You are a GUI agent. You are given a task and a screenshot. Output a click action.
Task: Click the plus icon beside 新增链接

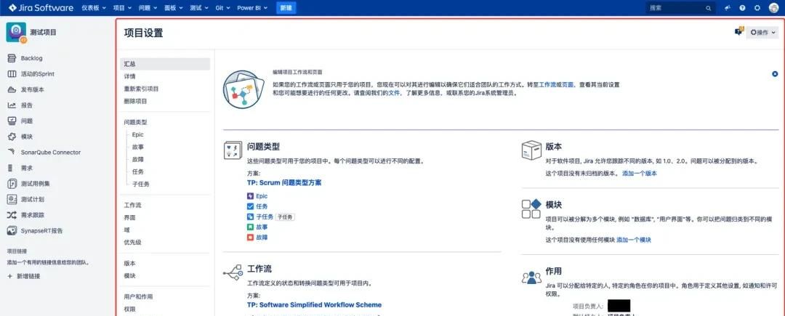point(9,276)
